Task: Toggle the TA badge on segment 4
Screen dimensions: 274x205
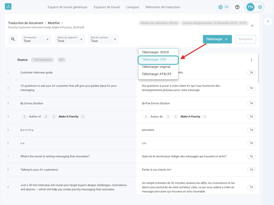Action: [x=251, y=117]
